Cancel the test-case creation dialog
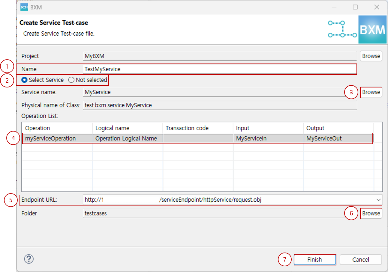Viewport: 388px width, 272px height. point(360,259)
